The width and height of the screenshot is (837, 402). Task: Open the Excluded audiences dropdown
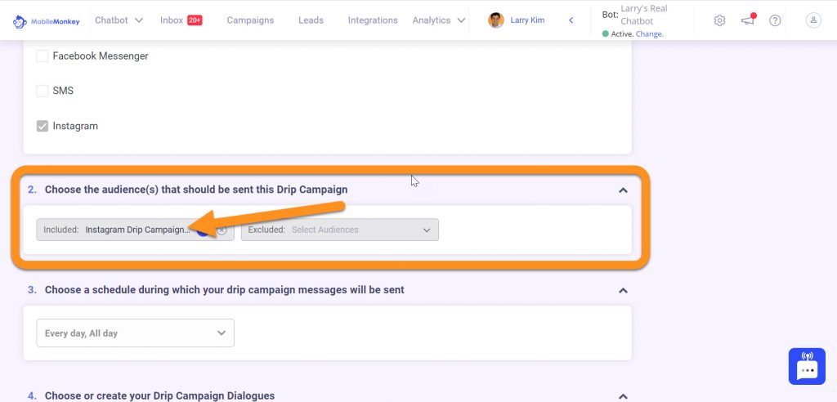pos(339,230)
